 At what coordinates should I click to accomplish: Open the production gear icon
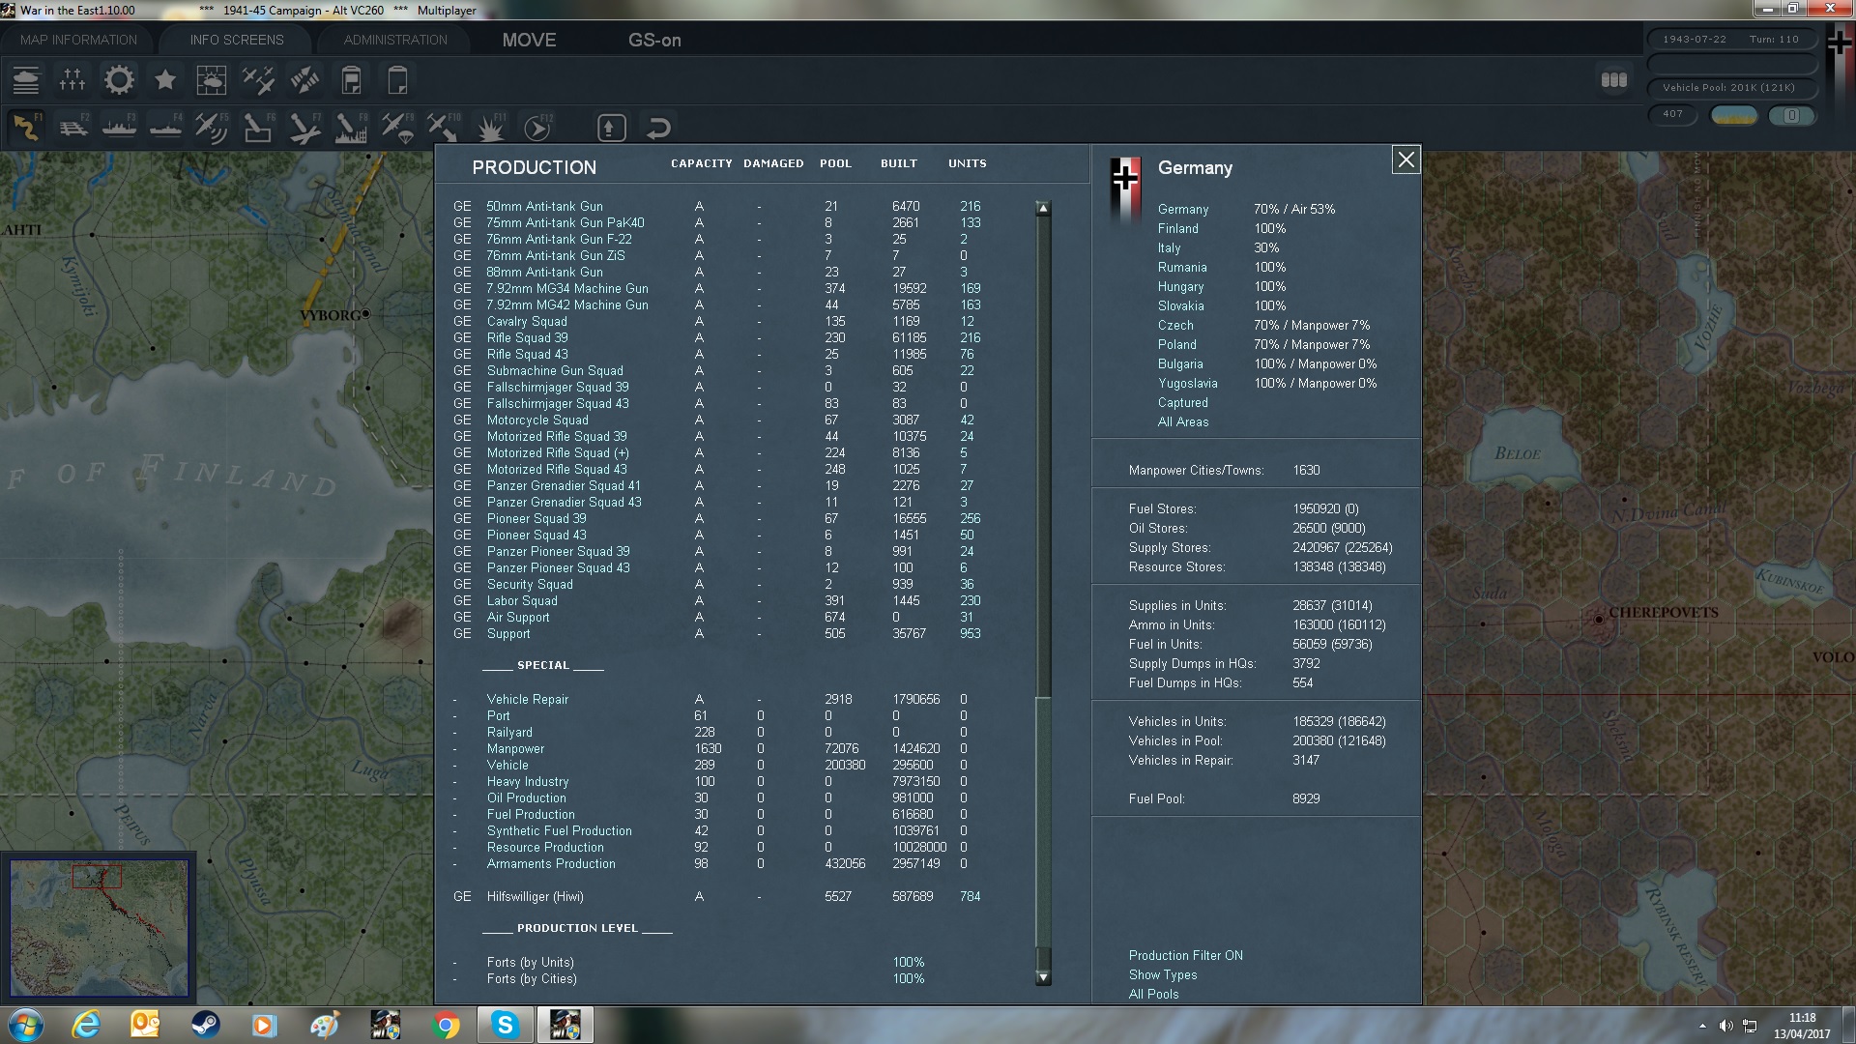pos(119,80)
